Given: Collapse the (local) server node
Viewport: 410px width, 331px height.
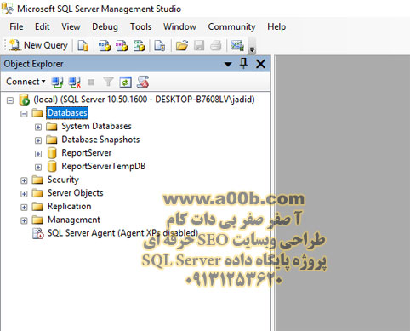Looking at the screenshot, I should click(10, 100).
